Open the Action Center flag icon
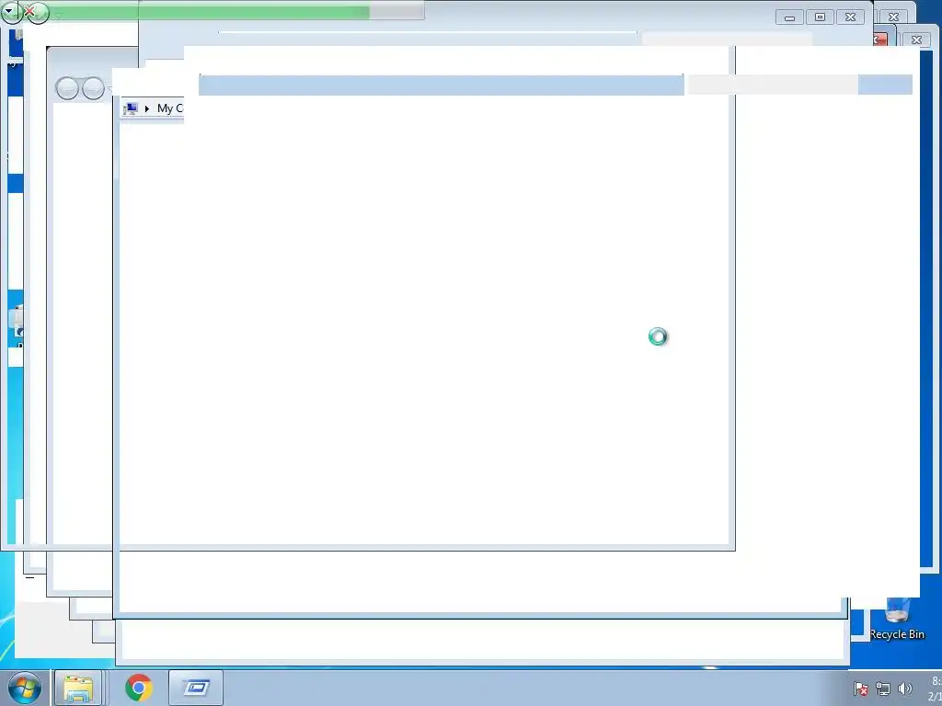 (x=861, y=689)
